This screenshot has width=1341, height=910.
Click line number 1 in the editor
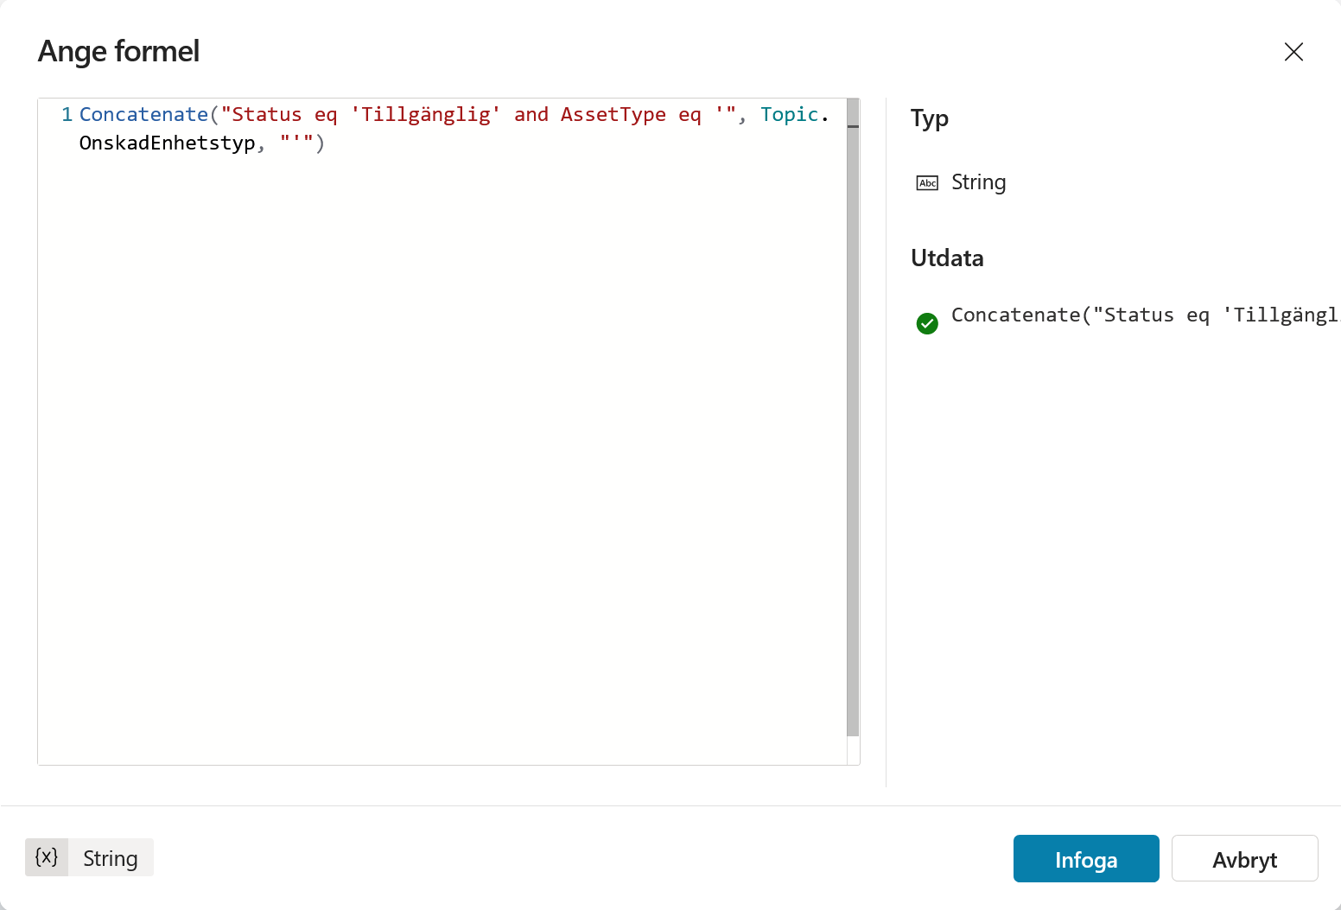point(67,115)
